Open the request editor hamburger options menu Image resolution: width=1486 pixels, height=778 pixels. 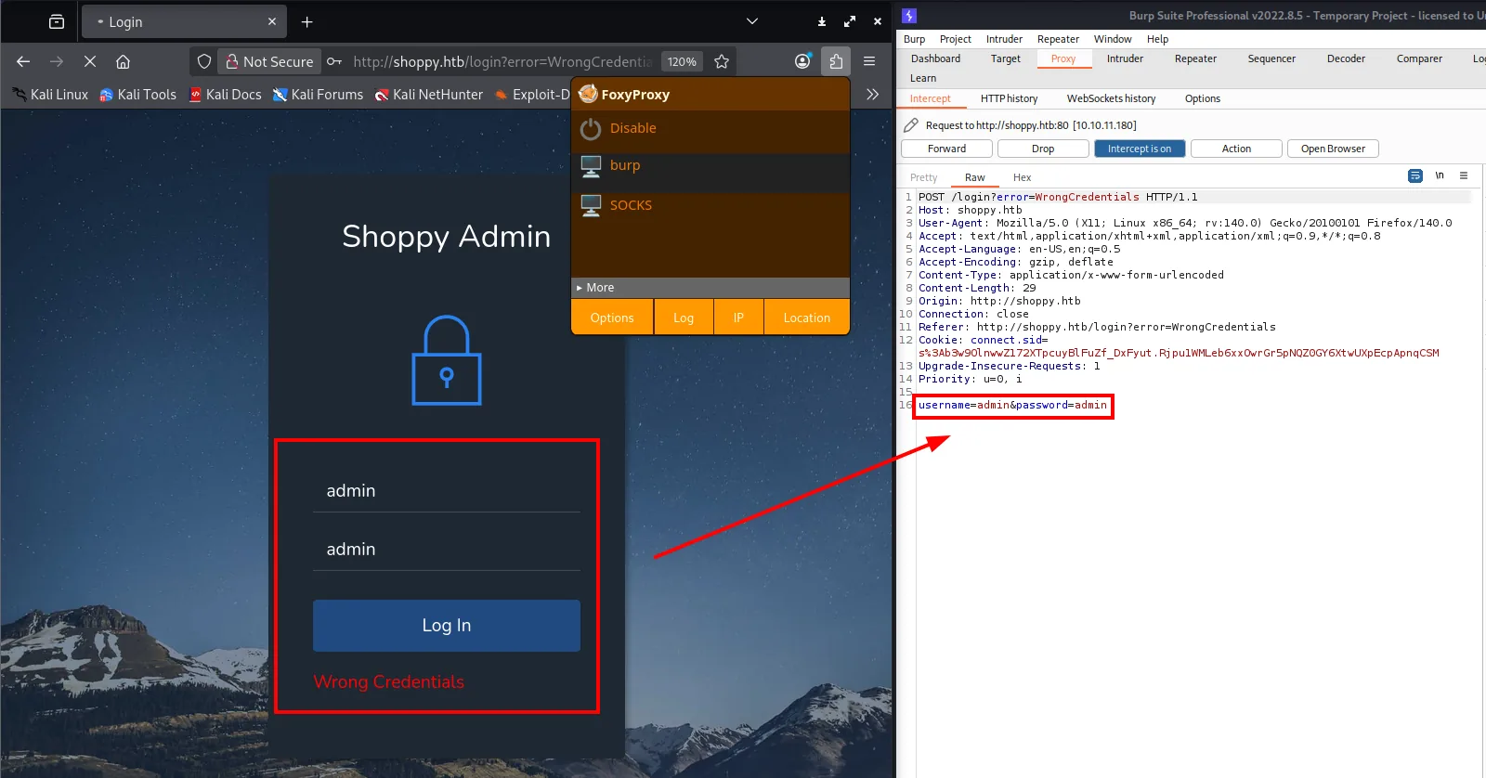click(1464, 175)
